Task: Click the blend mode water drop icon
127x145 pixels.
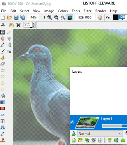Action: 74,134
